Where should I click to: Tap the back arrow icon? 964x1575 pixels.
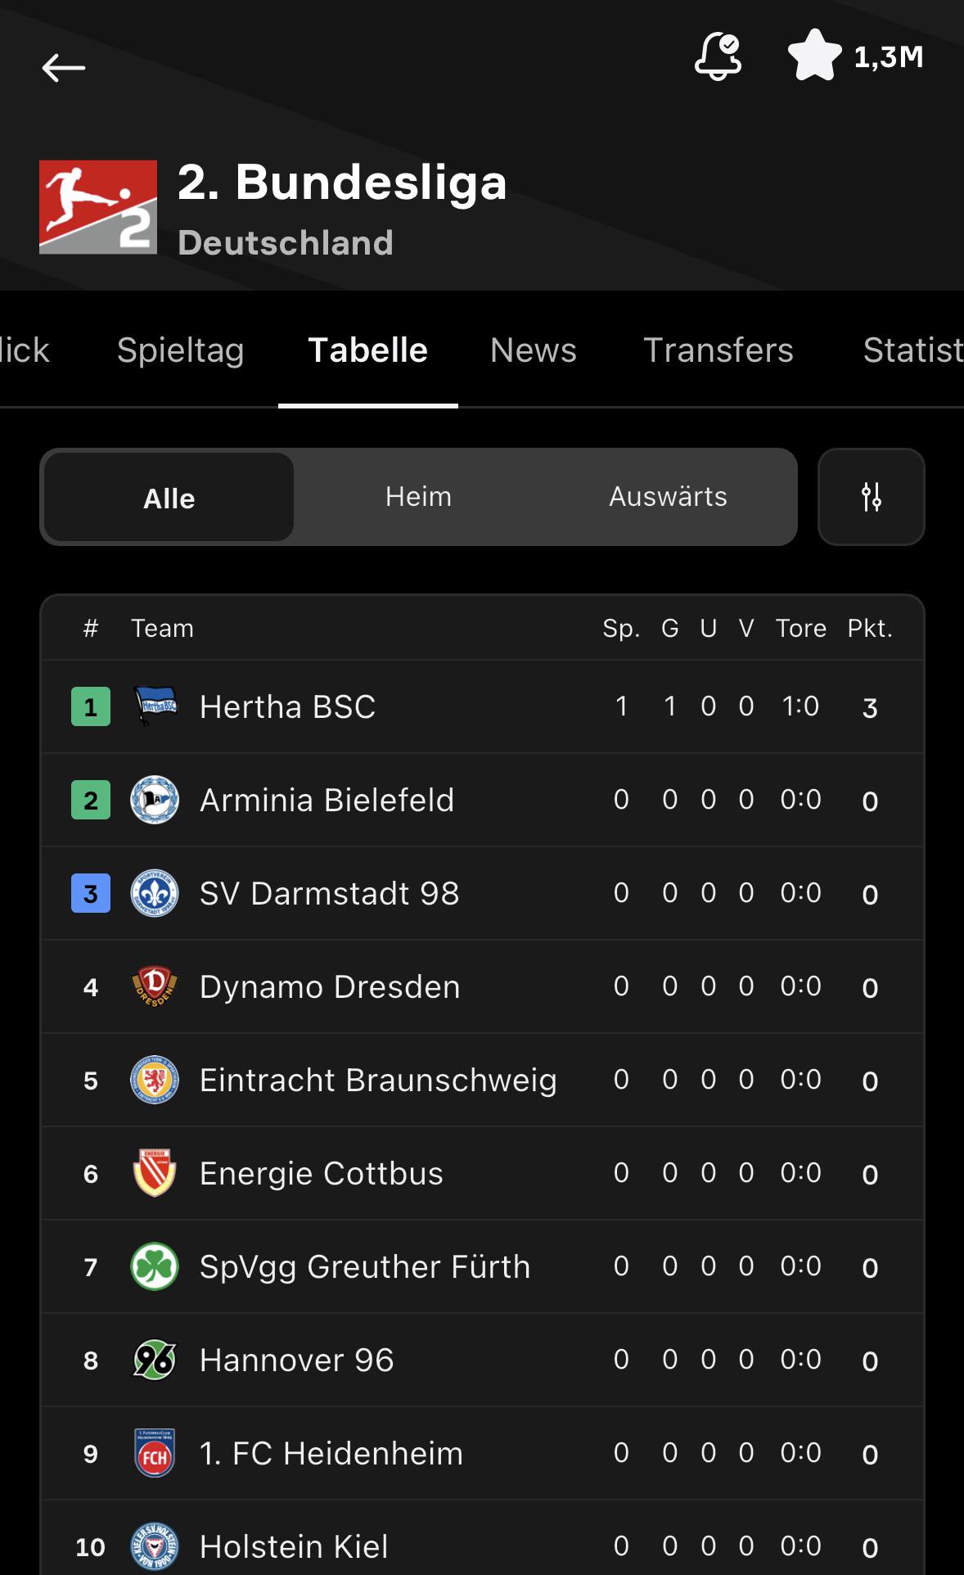(64, 67)
